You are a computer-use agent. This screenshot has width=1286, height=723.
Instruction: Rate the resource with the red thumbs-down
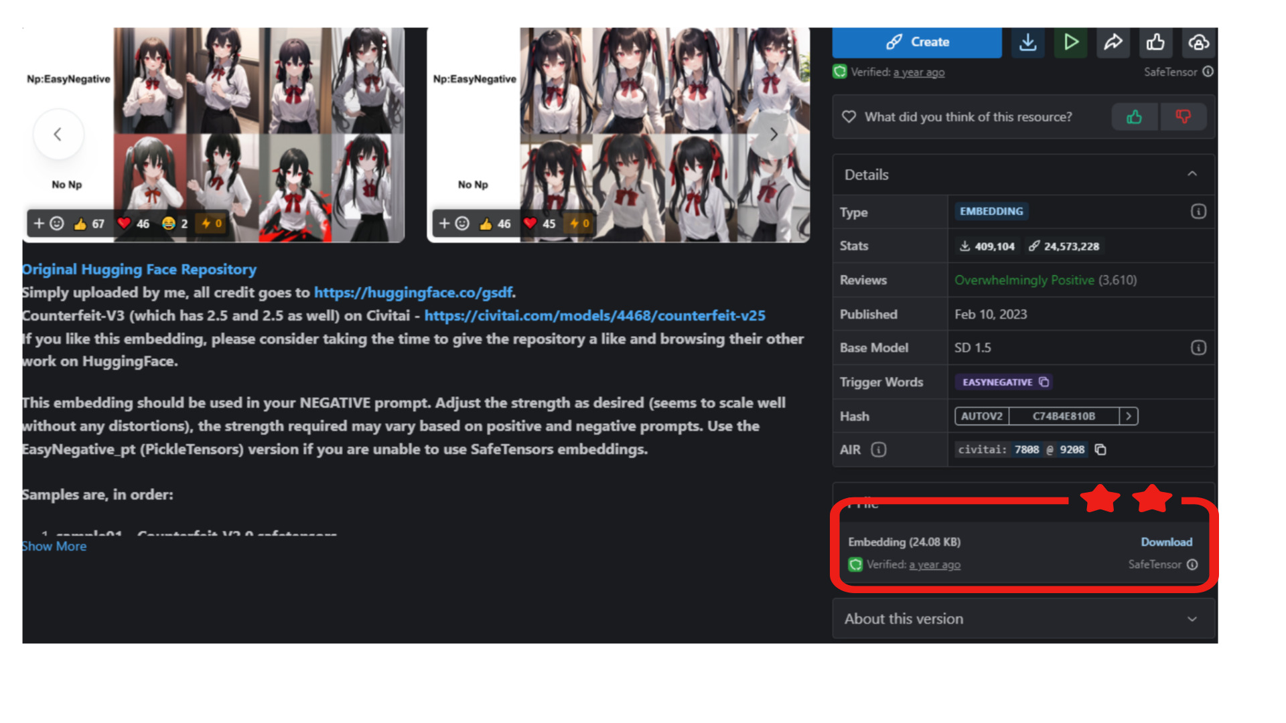[1183, 117]
